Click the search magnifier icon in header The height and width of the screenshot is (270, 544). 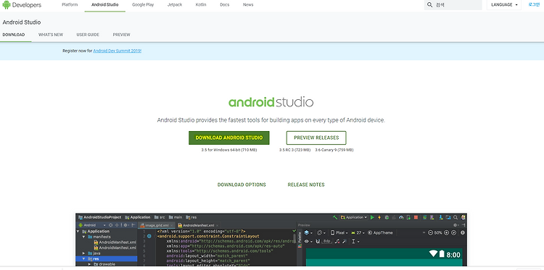(430, 5)
